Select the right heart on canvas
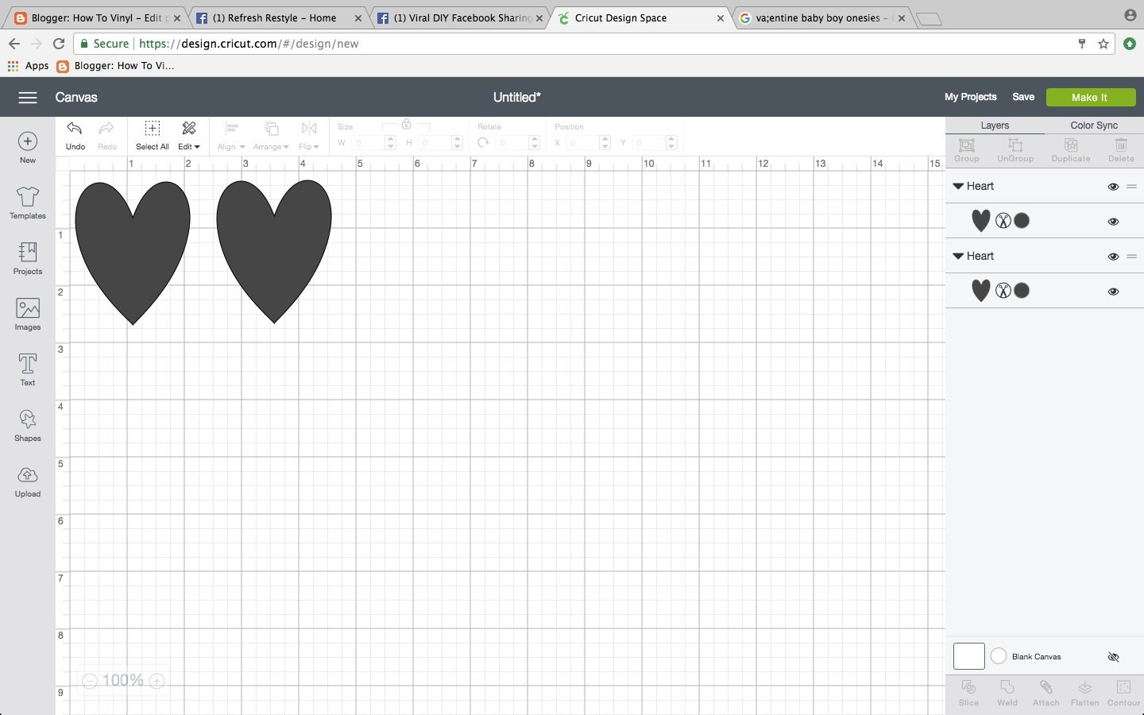 [274, 251]
